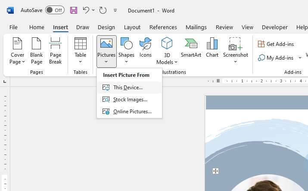
Task: Insert Icons from the ribbon
Action: (145, 48)
